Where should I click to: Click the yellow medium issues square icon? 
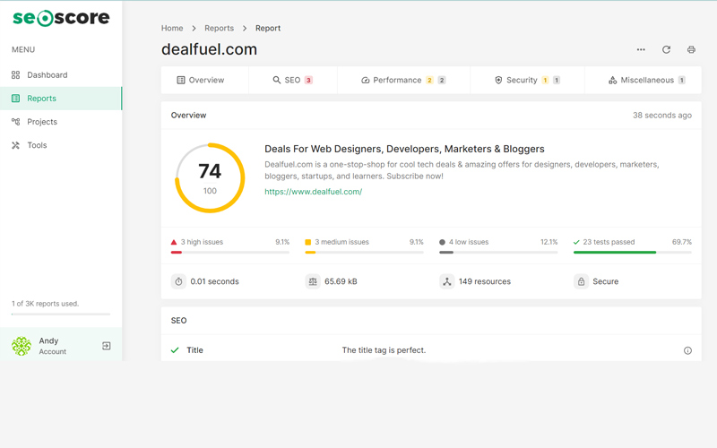point(307,242)
